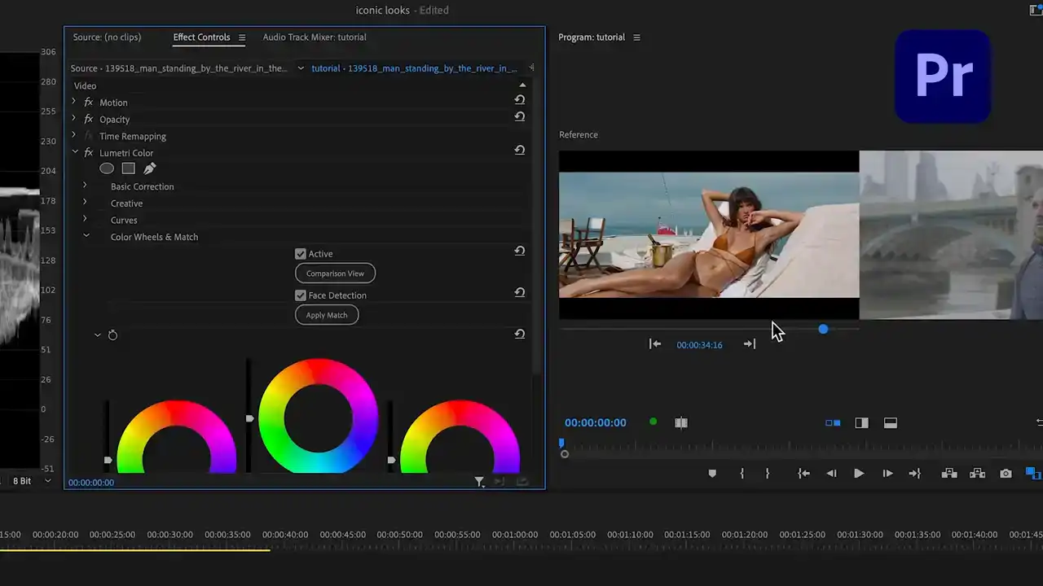Toggle the fx switch for Opacity

(89, 120)
